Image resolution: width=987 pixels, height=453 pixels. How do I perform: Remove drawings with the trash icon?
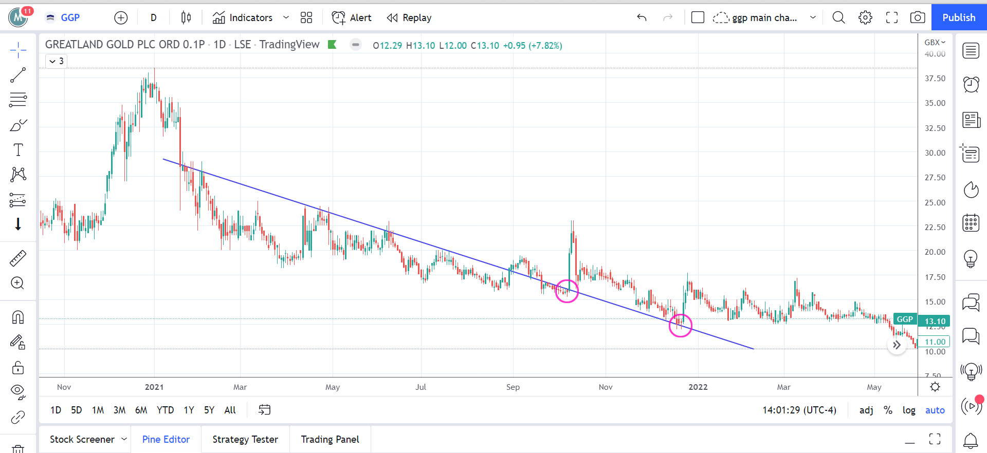point(18,448)
